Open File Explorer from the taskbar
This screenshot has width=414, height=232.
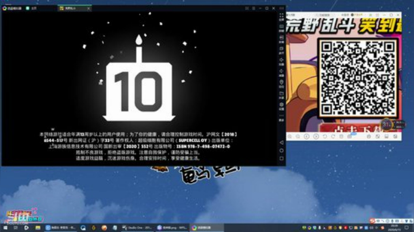(38, 228)
